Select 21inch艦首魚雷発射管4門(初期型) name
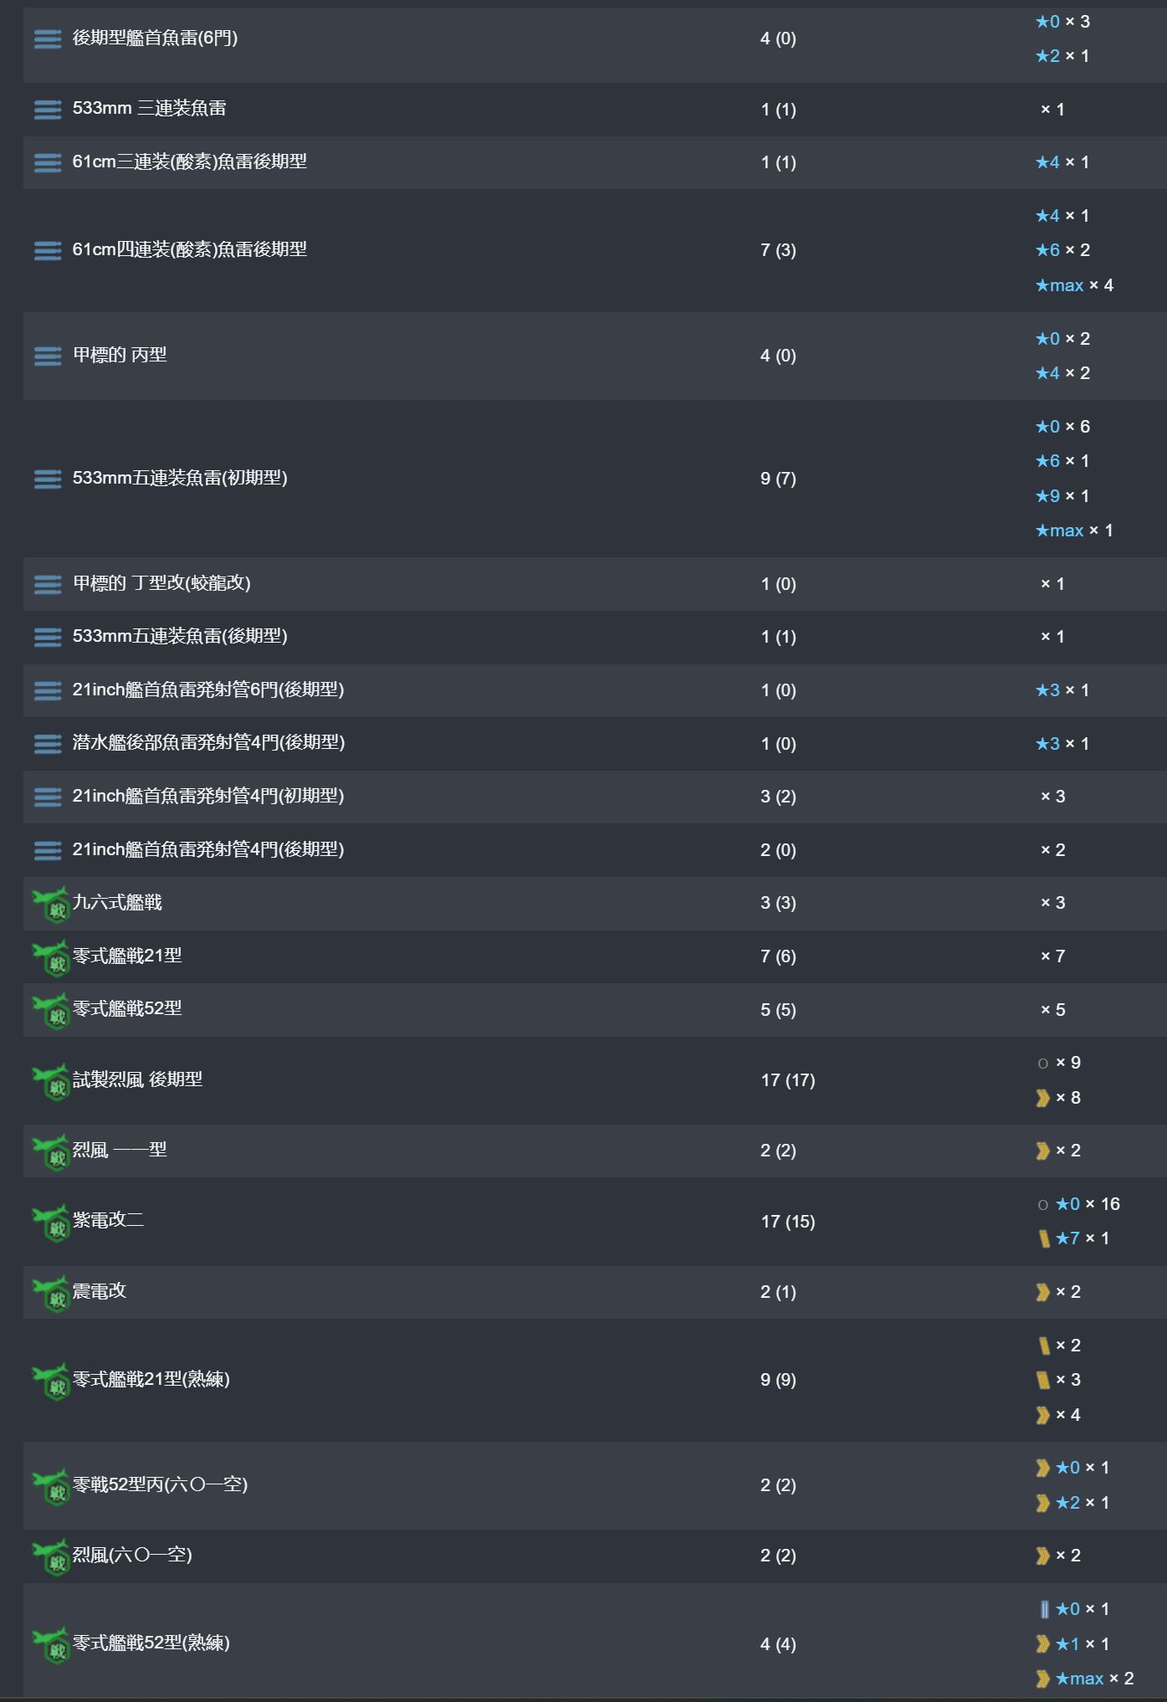Viewport: 1167px width, 1702px height. pos(208,796)
